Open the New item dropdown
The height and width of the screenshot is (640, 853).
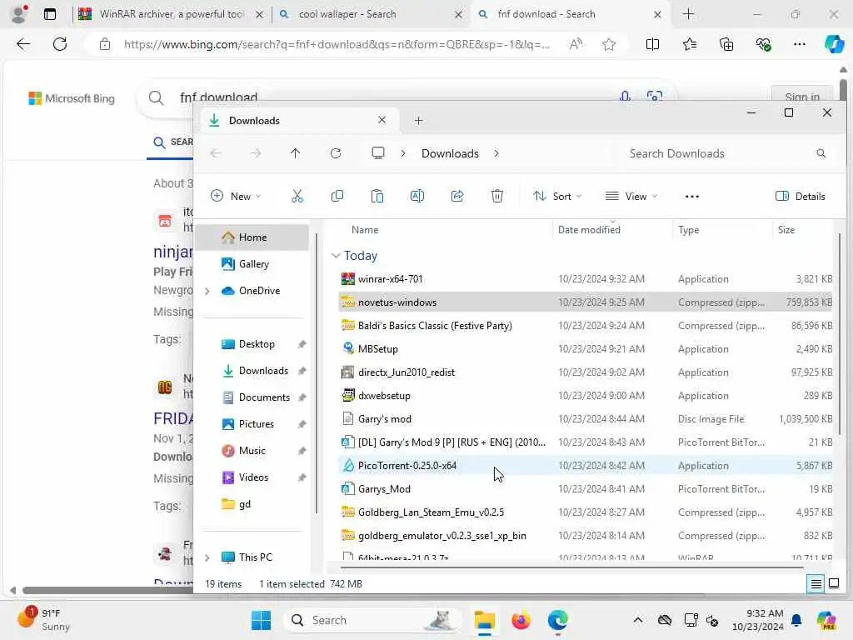236,197
